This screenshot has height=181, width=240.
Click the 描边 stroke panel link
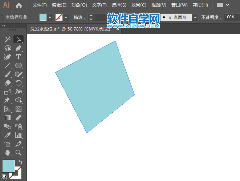click(80, 17)
